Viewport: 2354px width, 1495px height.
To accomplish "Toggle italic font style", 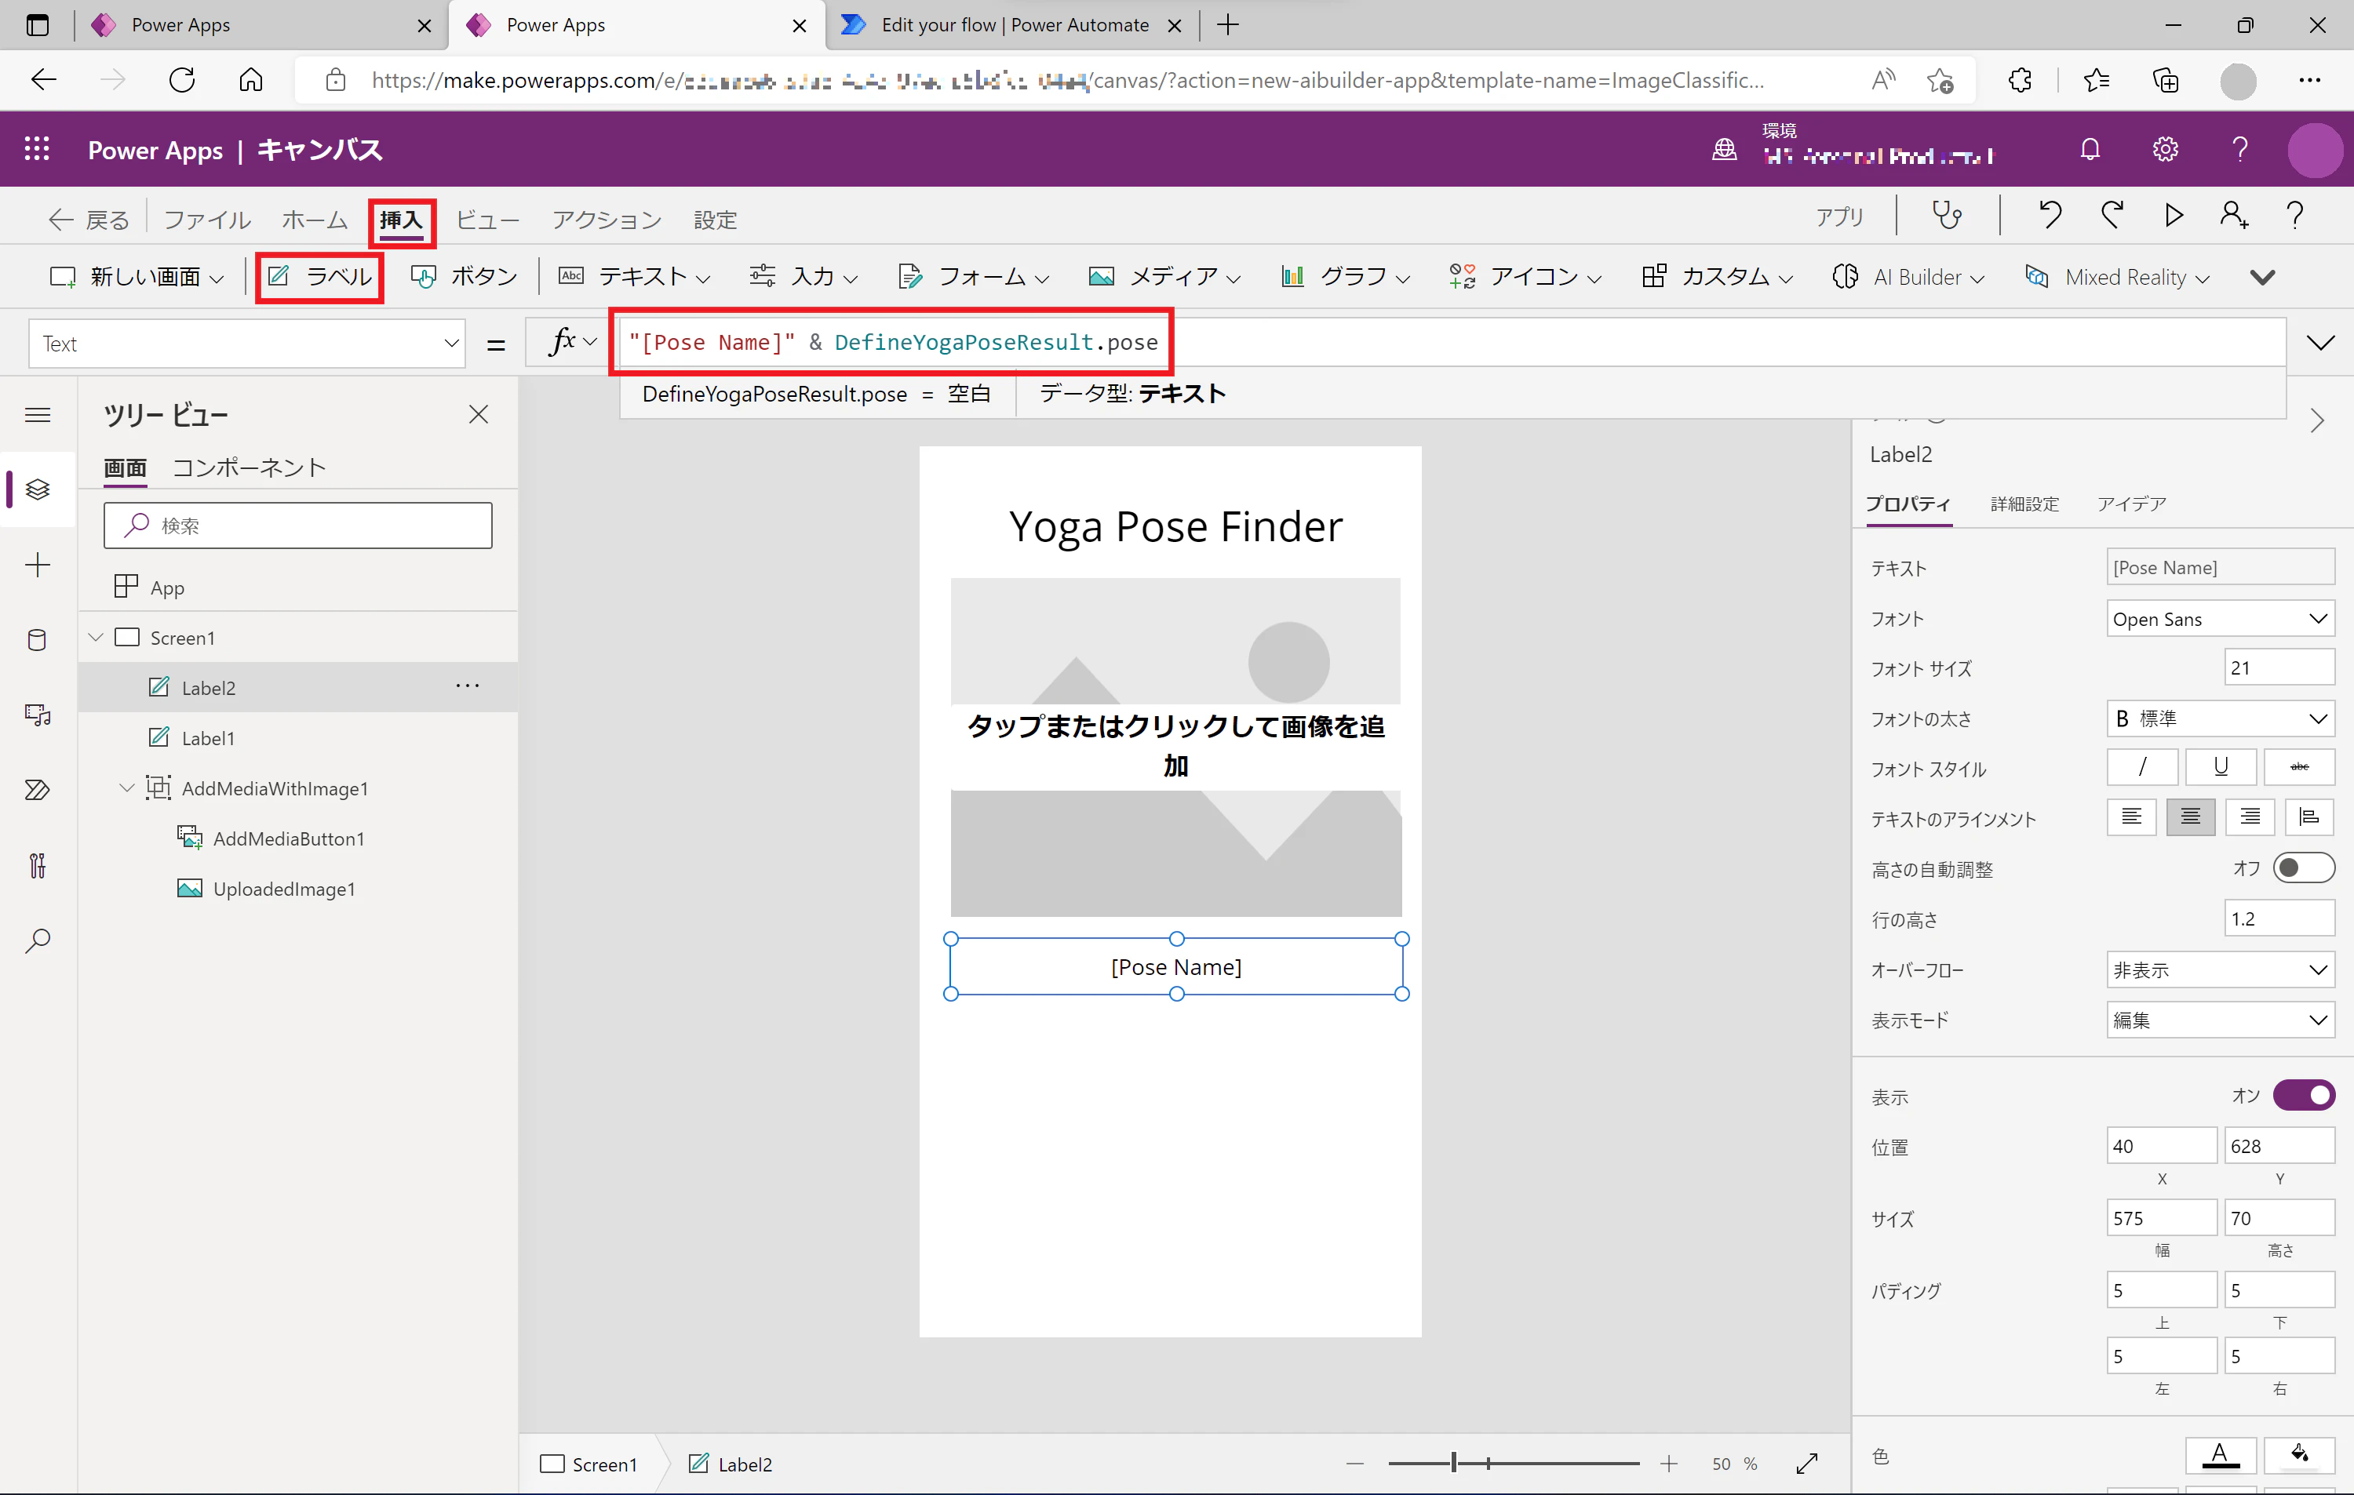I will pyautogui.click(x=2142, y=767).
